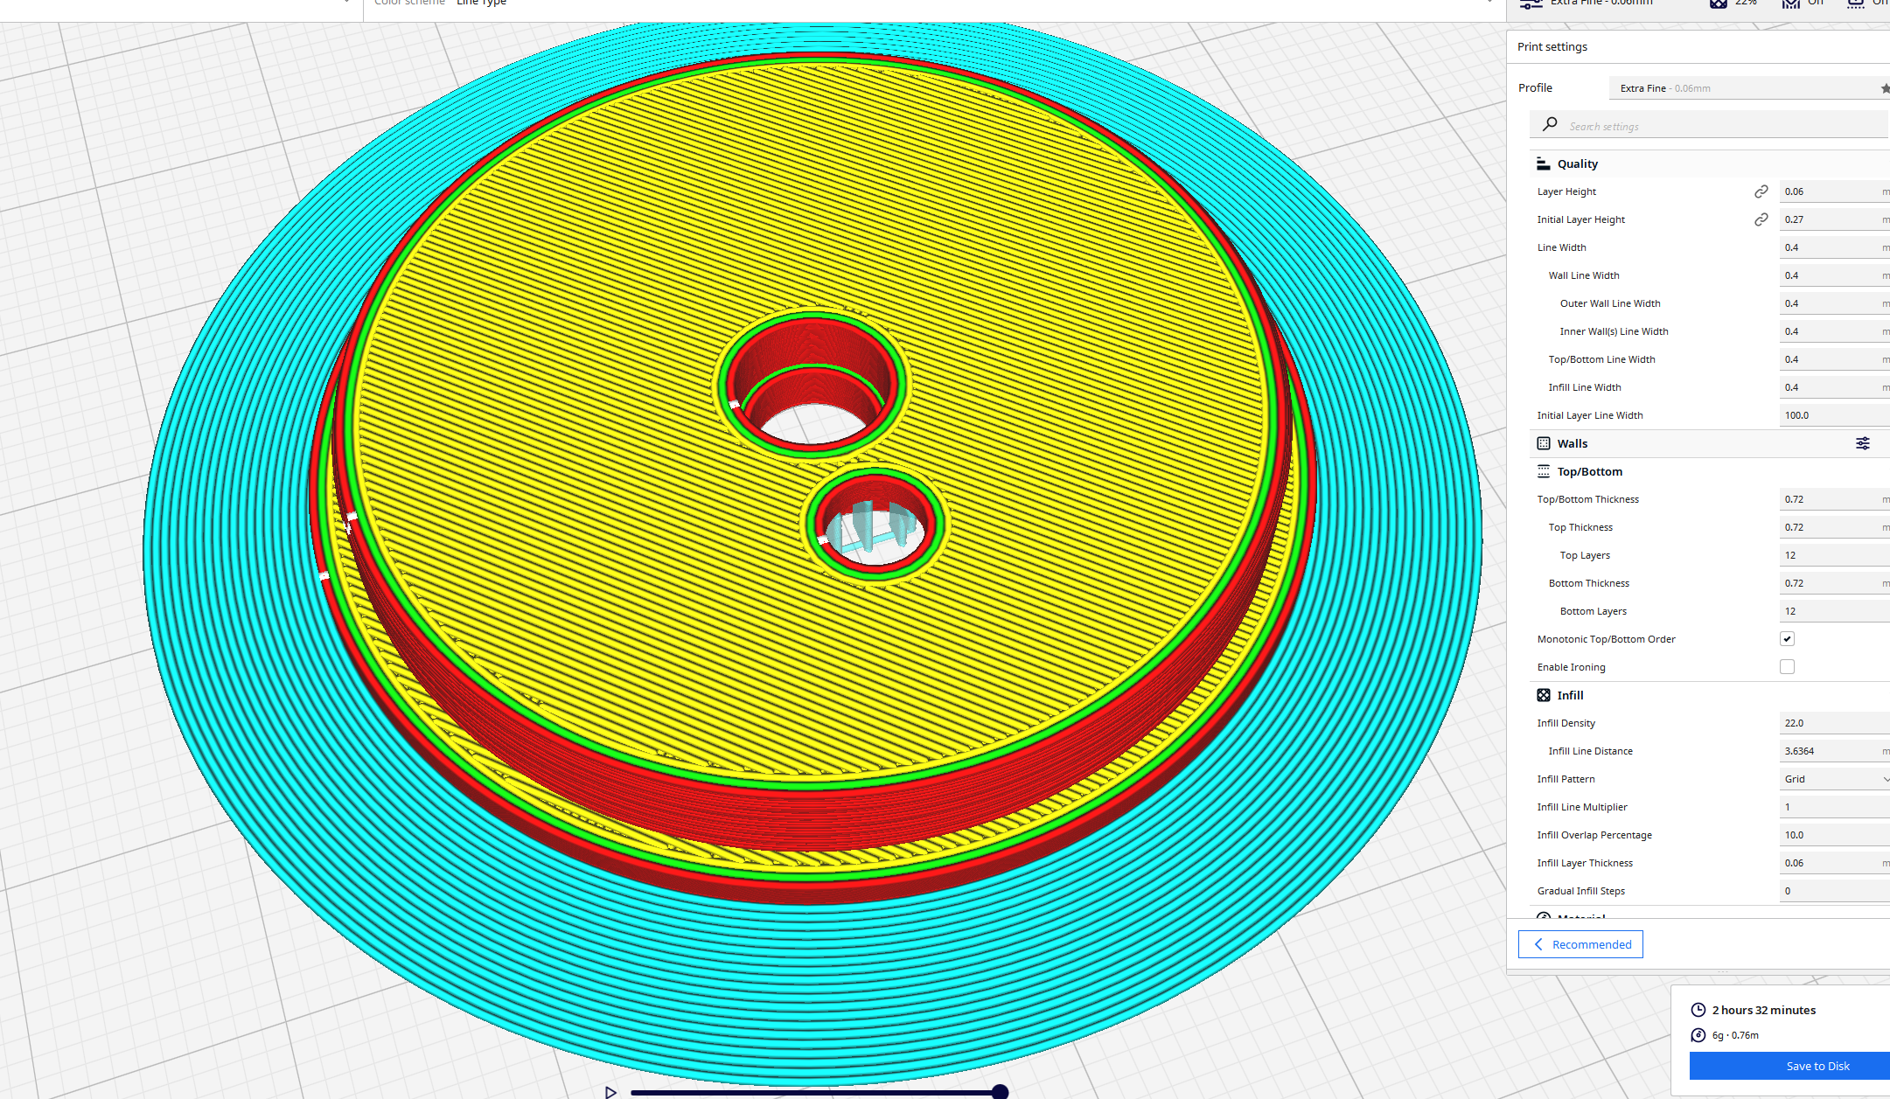Click the print time clock icon
Viewport: 1890px width, 1099px height.
(1698, 1010)
